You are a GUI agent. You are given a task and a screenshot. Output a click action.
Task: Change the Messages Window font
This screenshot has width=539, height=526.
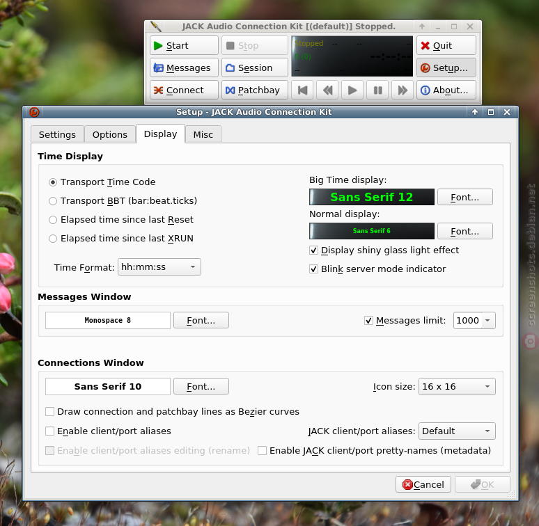coord(201,320)
